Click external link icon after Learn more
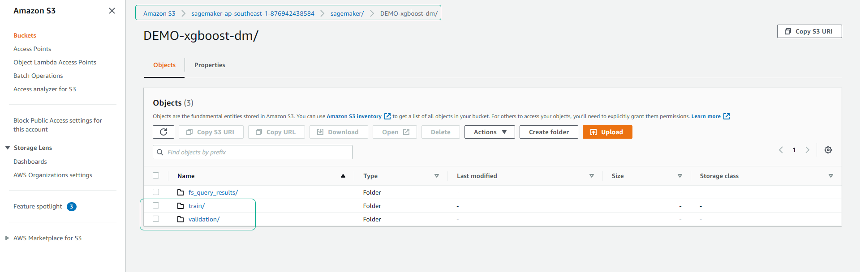 click(727, 116)
